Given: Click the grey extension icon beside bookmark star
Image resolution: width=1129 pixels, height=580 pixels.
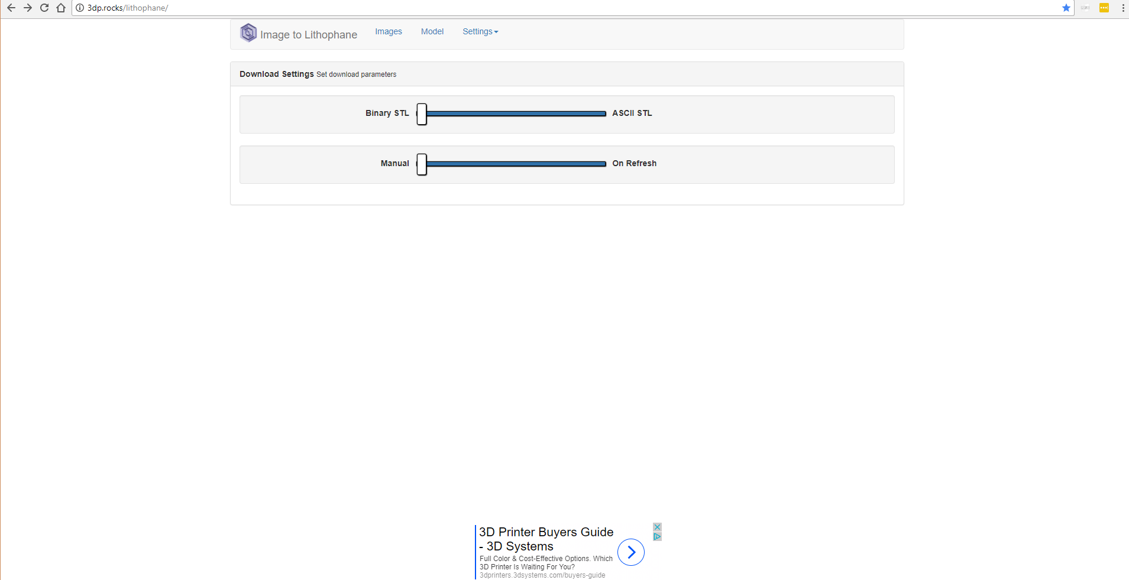Looking at the screenshot, I should click(x=1085, y=8).
